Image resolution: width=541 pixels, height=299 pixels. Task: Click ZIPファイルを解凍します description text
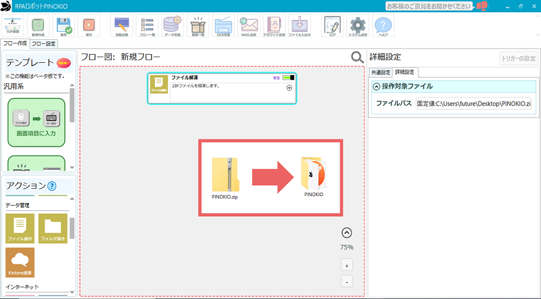(195, 86)
